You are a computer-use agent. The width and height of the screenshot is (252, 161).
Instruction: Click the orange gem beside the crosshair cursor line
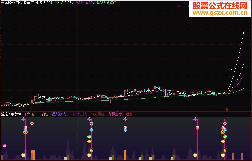pyautogui.click(x=89, y=141)
